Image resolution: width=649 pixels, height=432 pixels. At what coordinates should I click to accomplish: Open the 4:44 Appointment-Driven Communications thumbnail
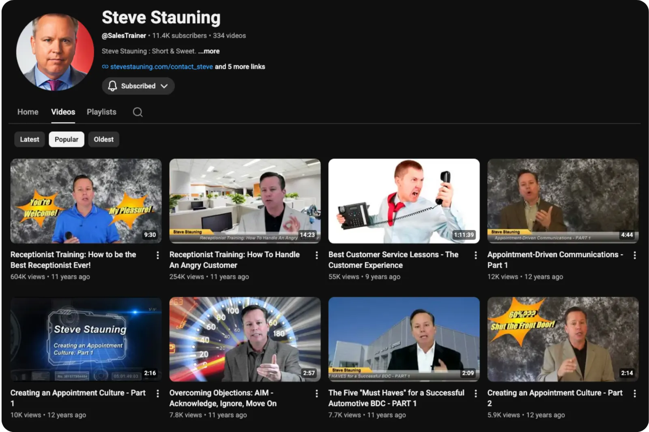click(x=563, y=201)
